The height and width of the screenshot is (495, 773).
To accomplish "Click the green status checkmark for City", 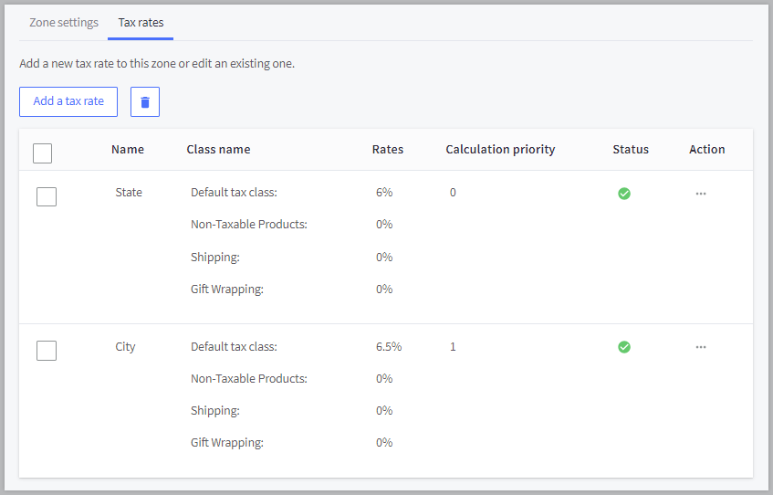I will pos(624,347).
